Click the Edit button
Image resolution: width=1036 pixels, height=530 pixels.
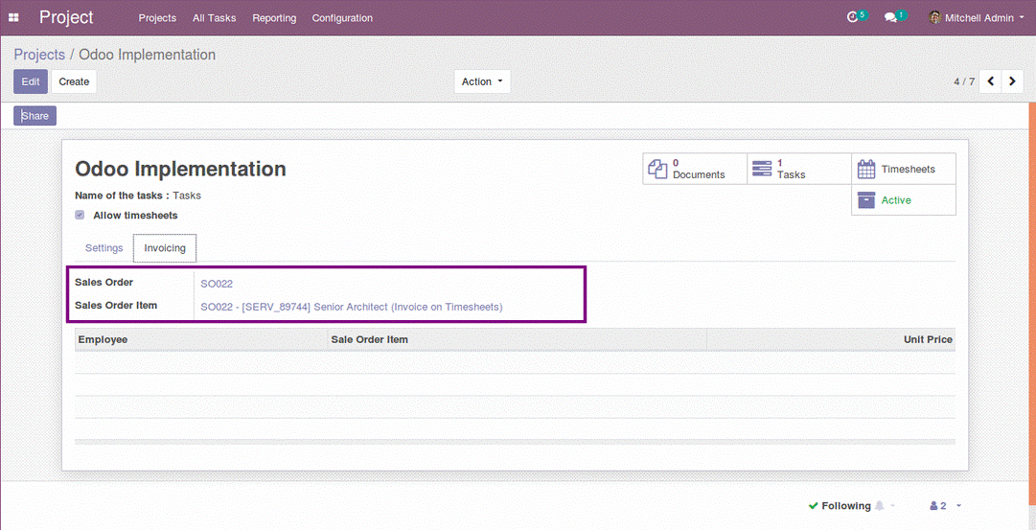31,81
